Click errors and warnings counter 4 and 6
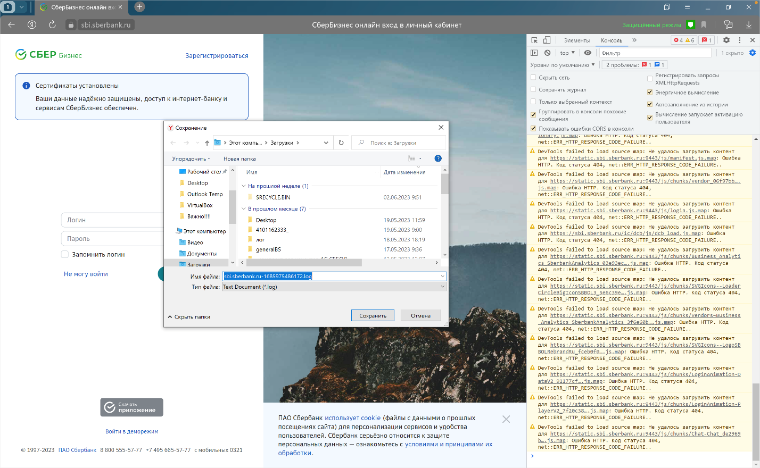Screen dimensions: 760x468 click(684, 40)
